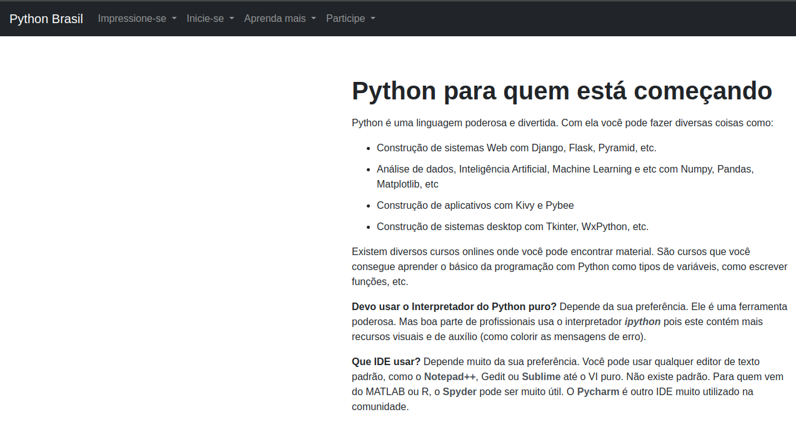Viewport: 796px width, 422px height.
Task: Click the bold word Pycharm in the text
Action: [598, 391]
